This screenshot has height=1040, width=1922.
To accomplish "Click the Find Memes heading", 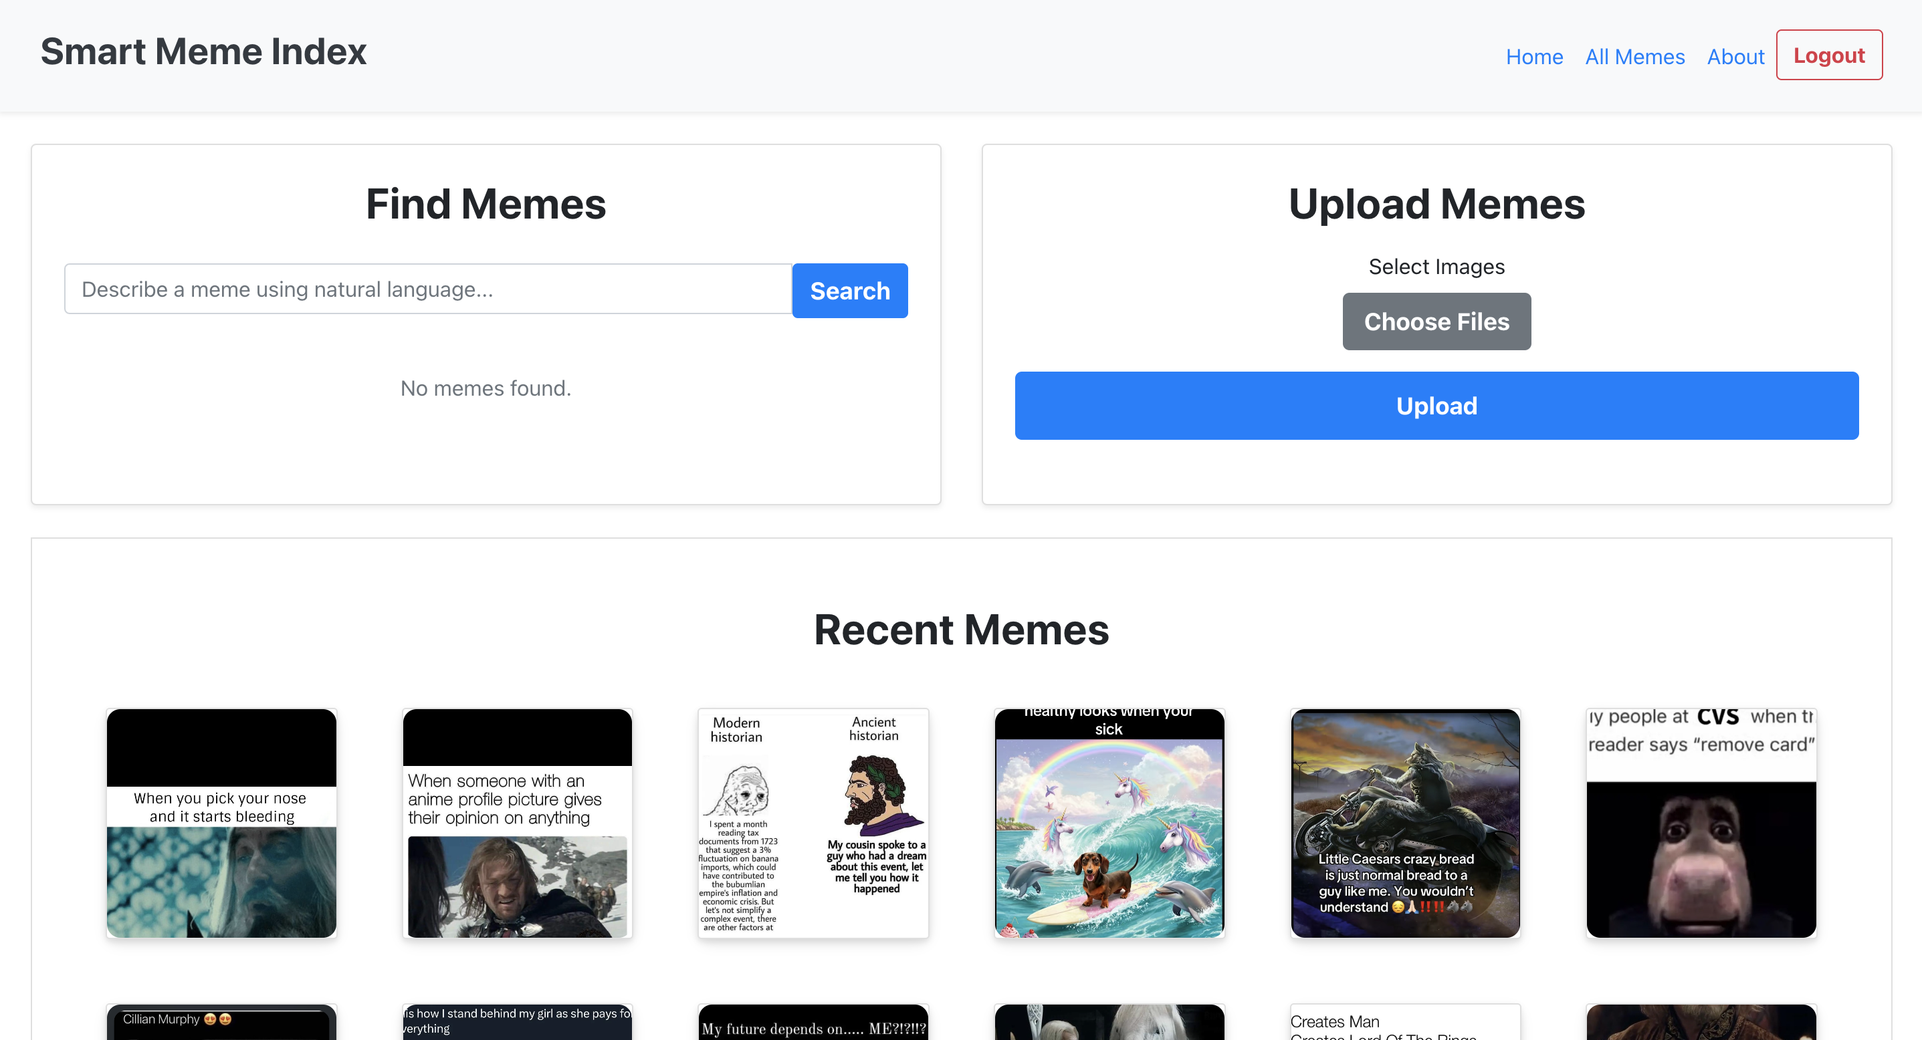I will pos(486,204).
